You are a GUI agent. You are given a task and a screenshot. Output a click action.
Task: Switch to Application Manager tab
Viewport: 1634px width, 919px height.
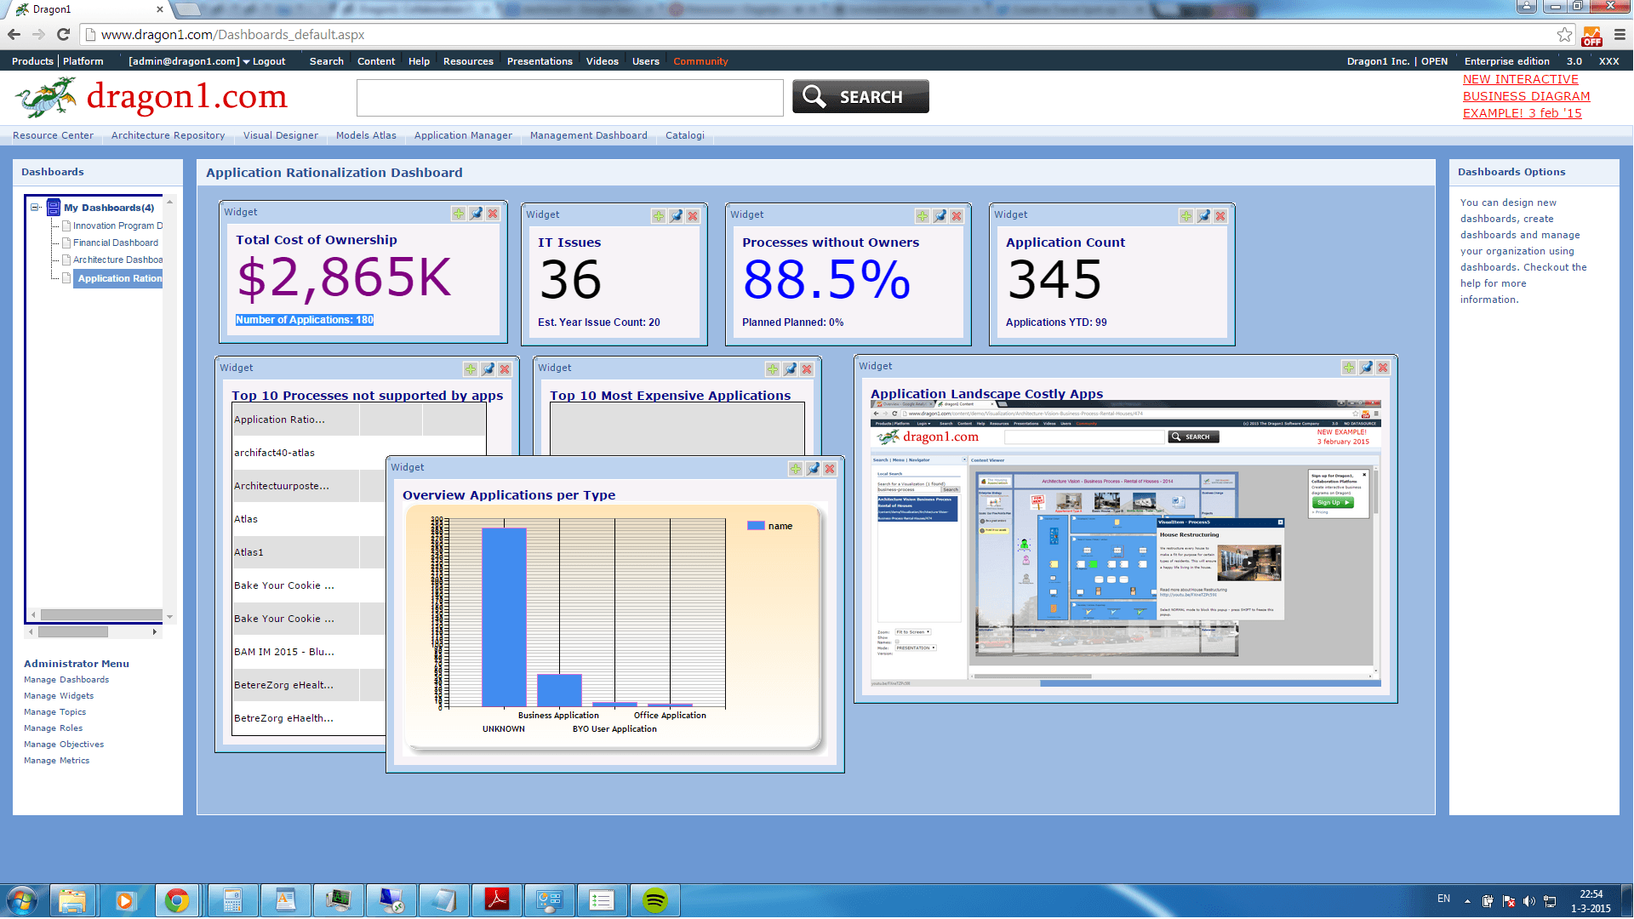tap(463, 135)
